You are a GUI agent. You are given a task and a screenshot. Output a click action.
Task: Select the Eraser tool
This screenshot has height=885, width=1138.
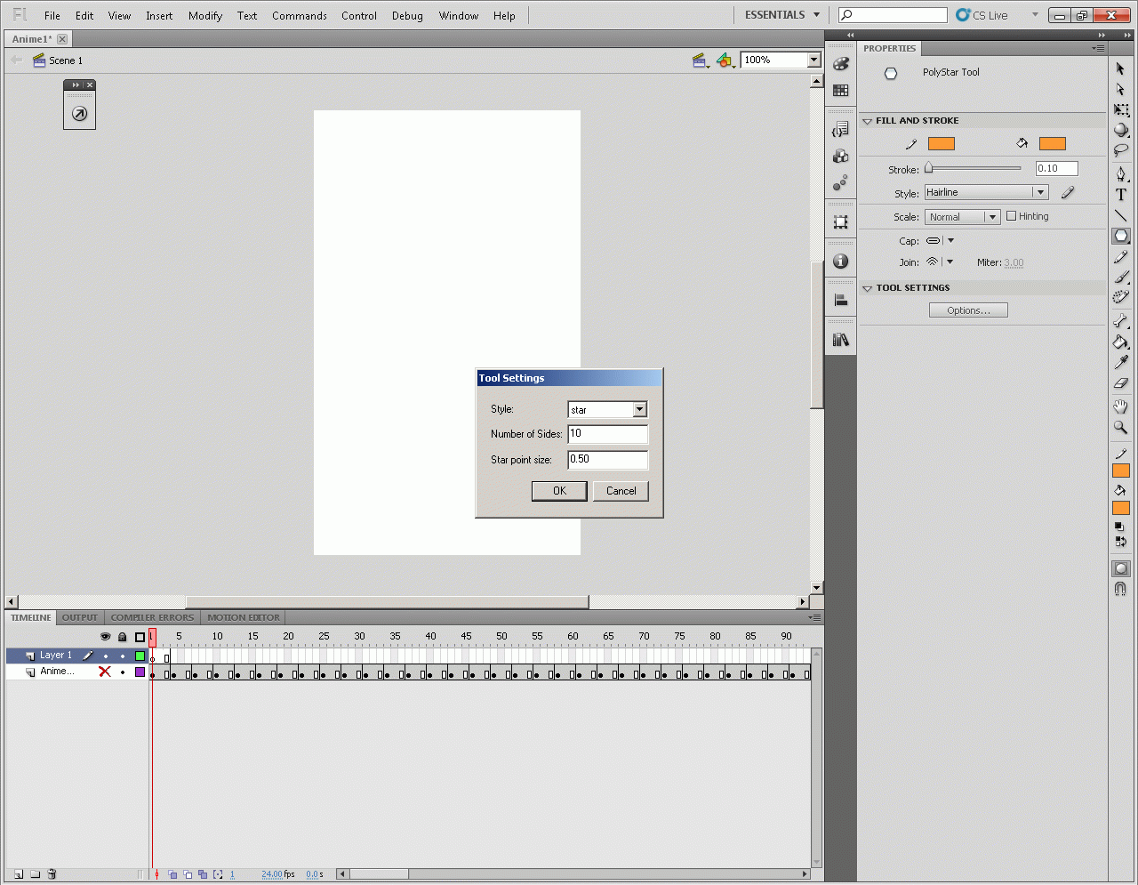tap(1120, 384)
